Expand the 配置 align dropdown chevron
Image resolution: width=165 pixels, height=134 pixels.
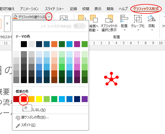[x=125, y=30]
